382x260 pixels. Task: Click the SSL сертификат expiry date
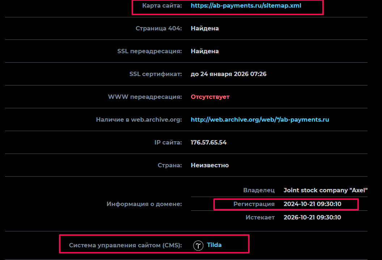(228, 74)
